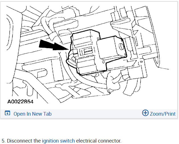Click the outlined ignition switch connector drawing

coord(96,52)
